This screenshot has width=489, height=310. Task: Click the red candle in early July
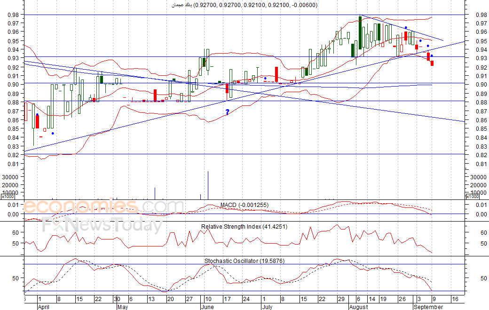point(277,74)
